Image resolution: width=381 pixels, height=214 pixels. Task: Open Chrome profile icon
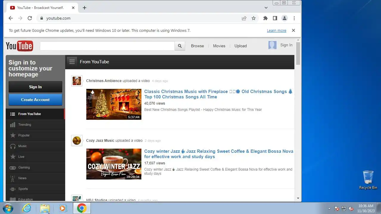(x=285, y=18)
